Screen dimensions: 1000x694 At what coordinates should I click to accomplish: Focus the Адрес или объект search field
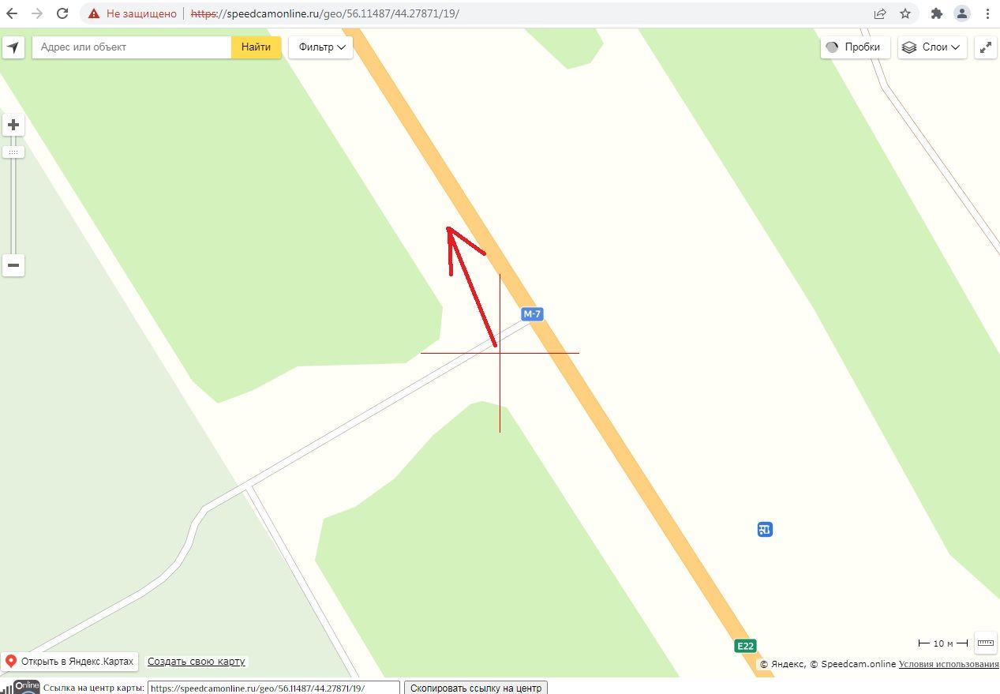pyautogui.click(x=132, y=47)
